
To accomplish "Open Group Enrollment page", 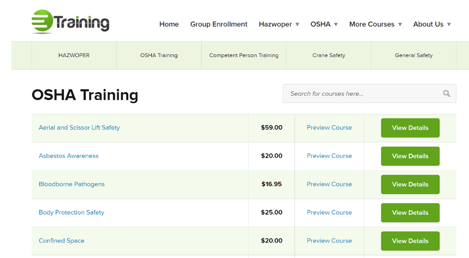I will tap(219, 24).
